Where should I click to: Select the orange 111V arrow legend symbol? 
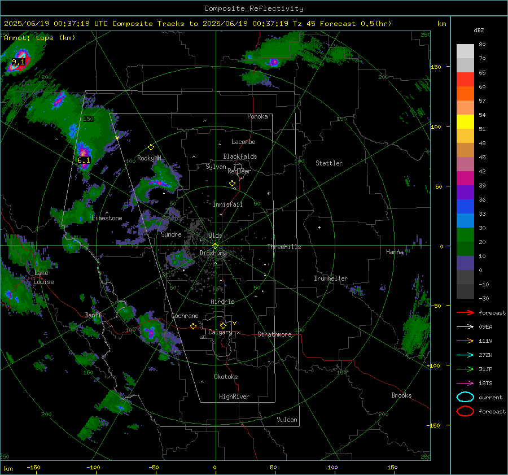(x=465, y=341)
